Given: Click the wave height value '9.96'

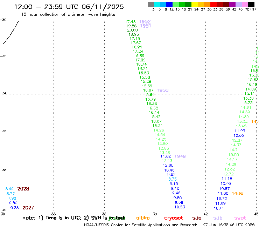Looking at the screenshot, I should pyautogui.click(x=179, y=202).
